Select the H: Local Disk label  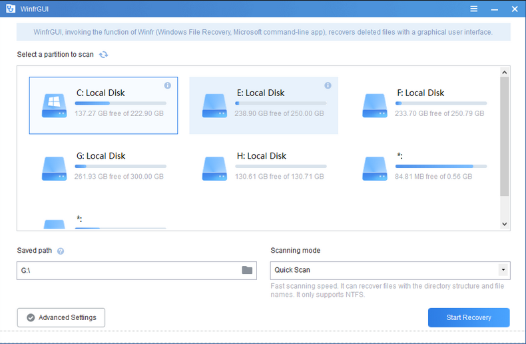[x=262, y=156]
